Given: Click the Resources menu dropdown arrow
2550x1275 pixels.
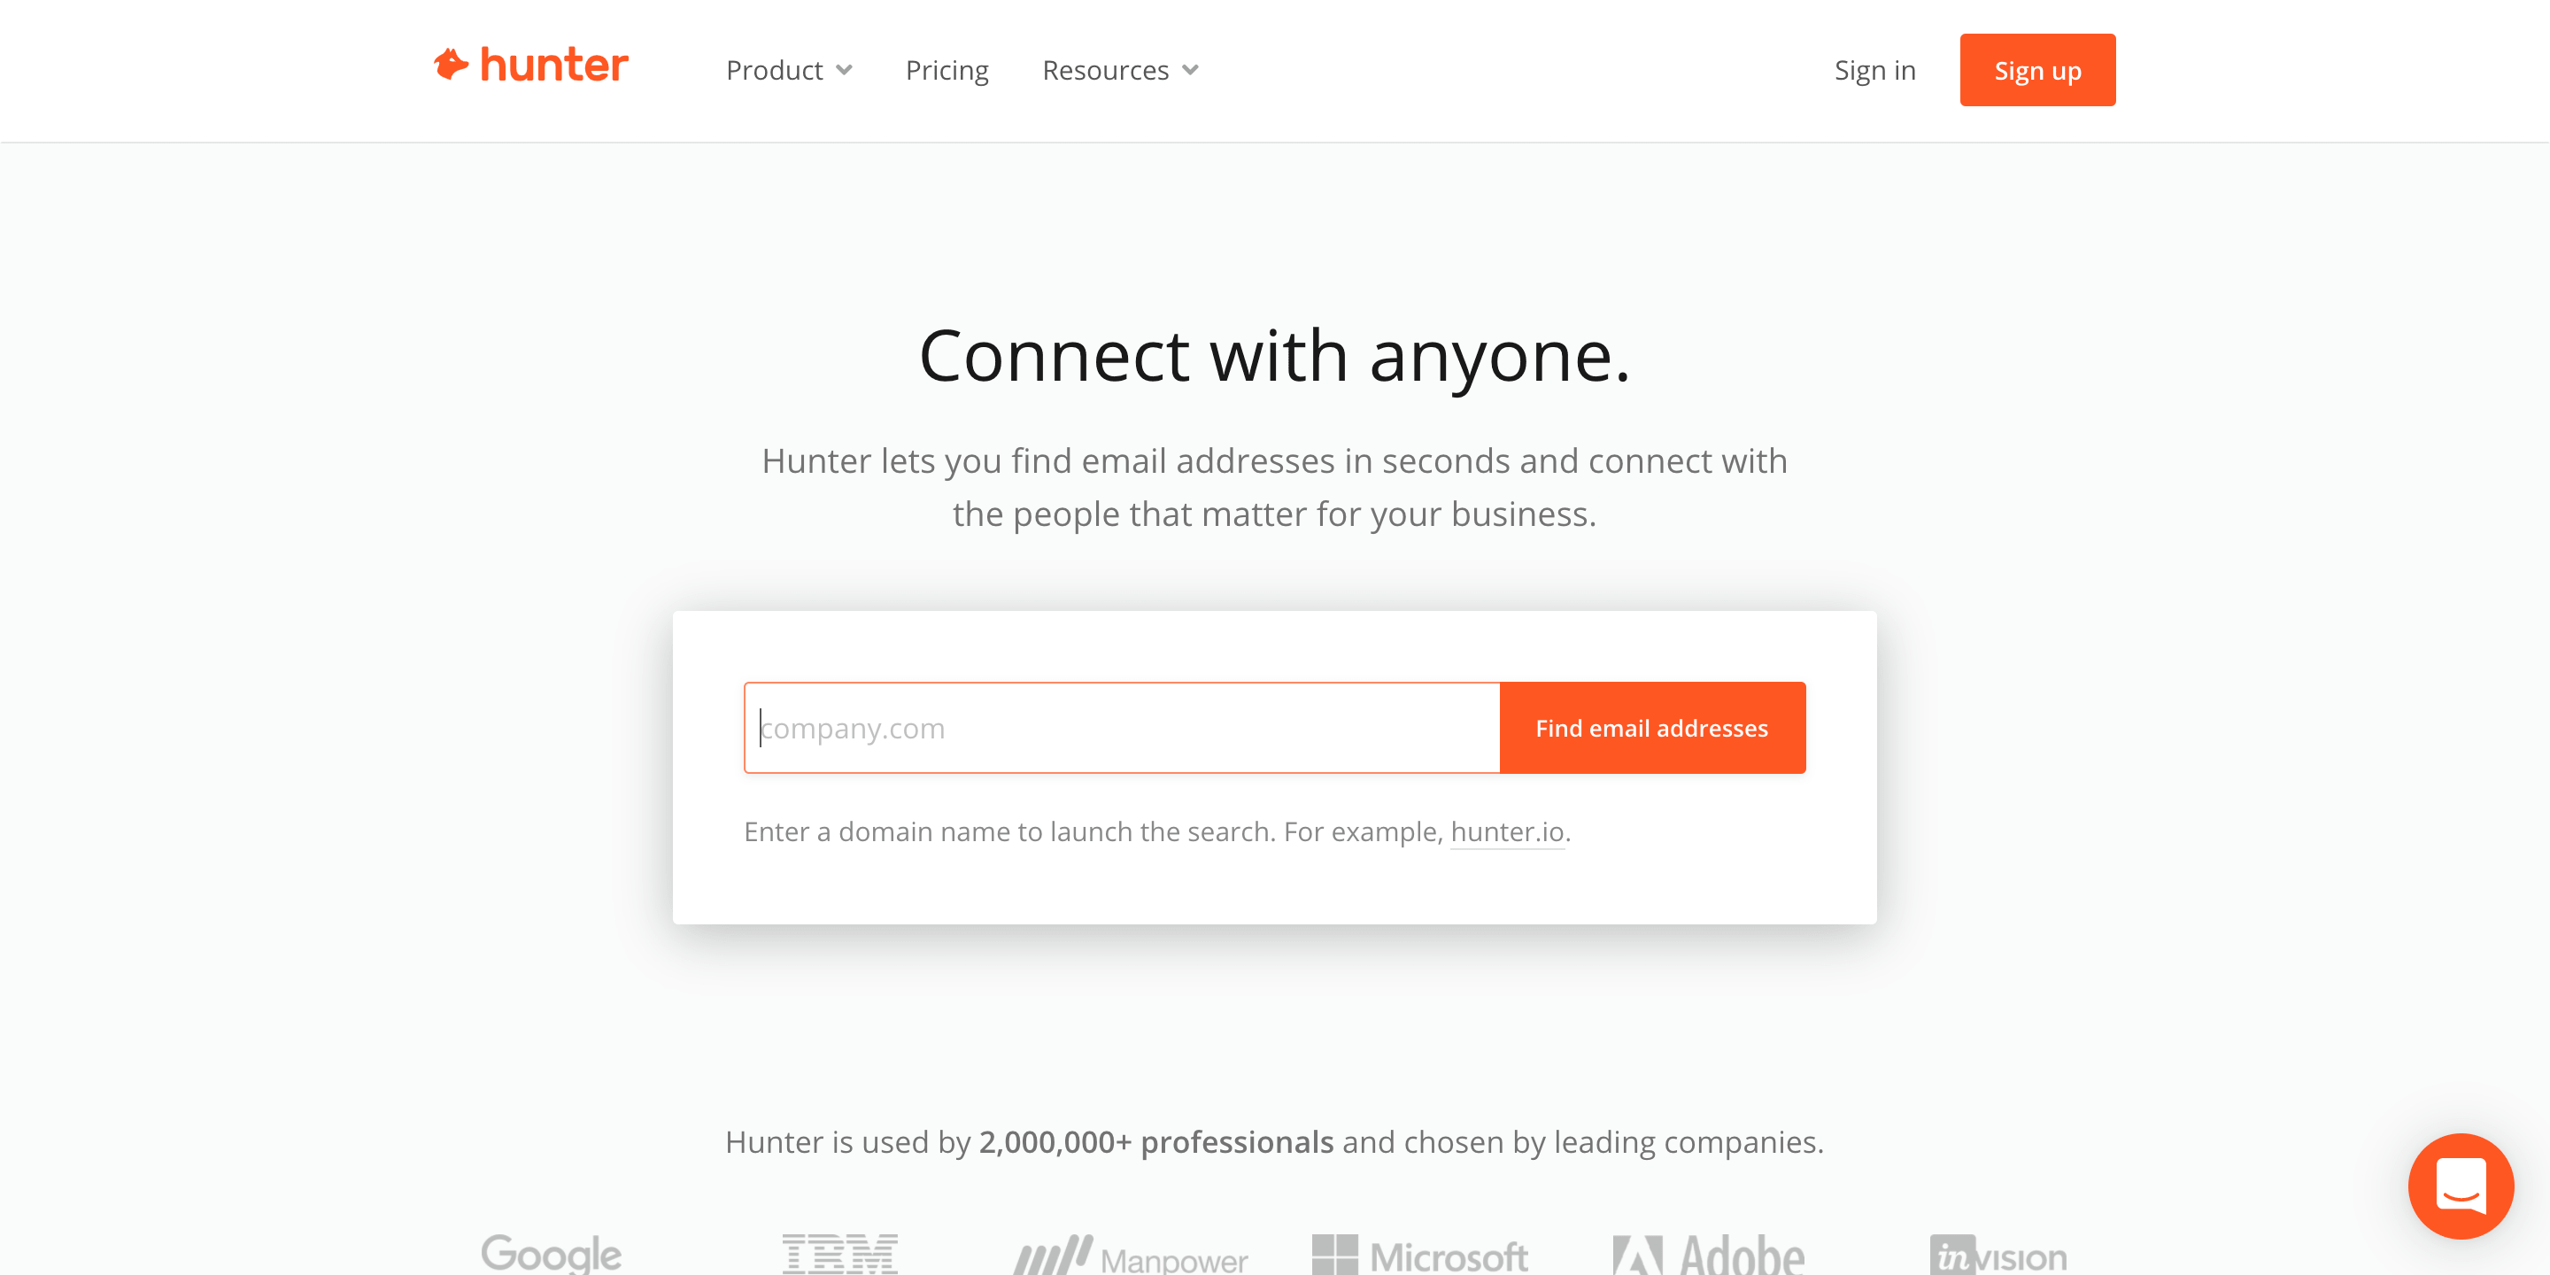Looking at the screenshot, I should [x=1190, y=70].
